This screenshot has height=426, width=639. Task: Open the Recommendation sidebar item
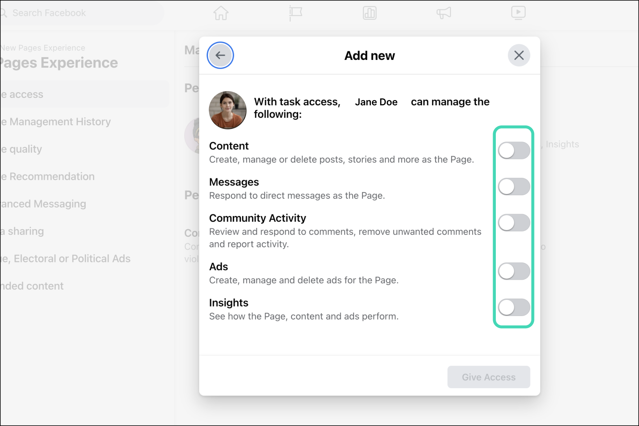[48, 176]
